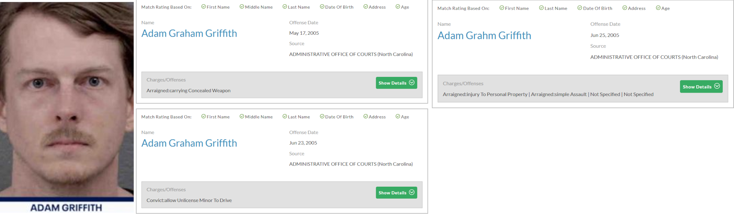
Task: Open the Adam Grahm Griffith name link
Action: point(484,35)
